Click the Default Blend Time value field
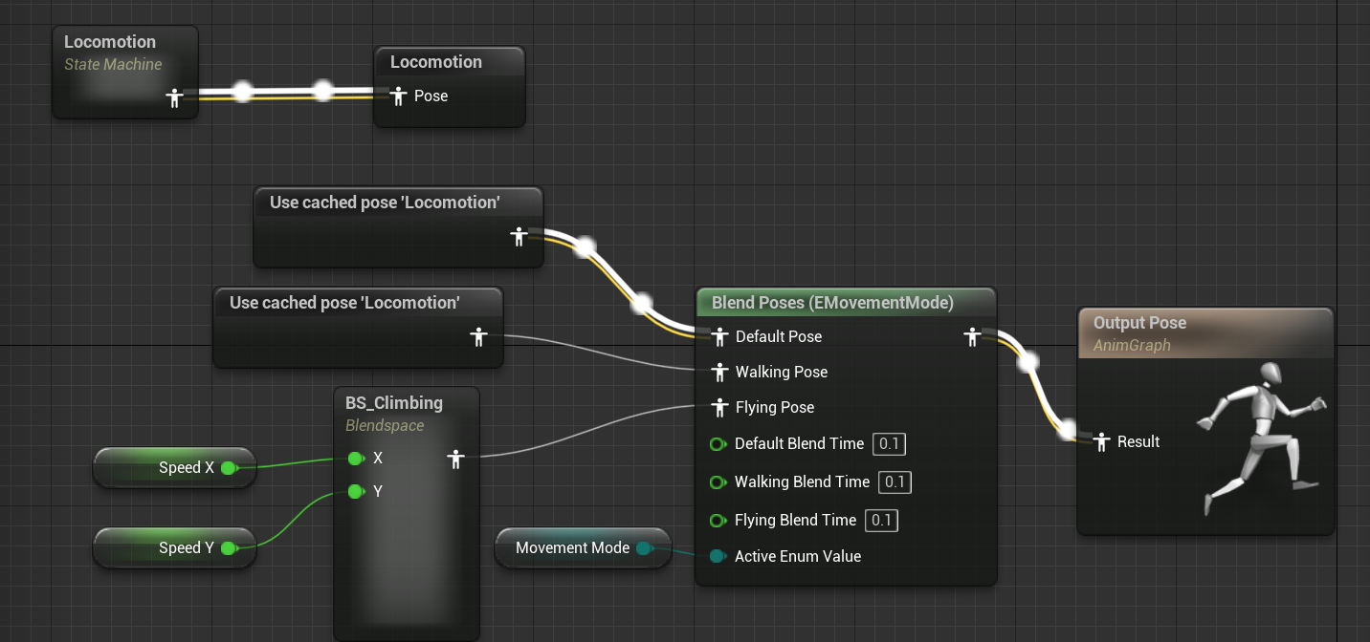 point(889,444)
